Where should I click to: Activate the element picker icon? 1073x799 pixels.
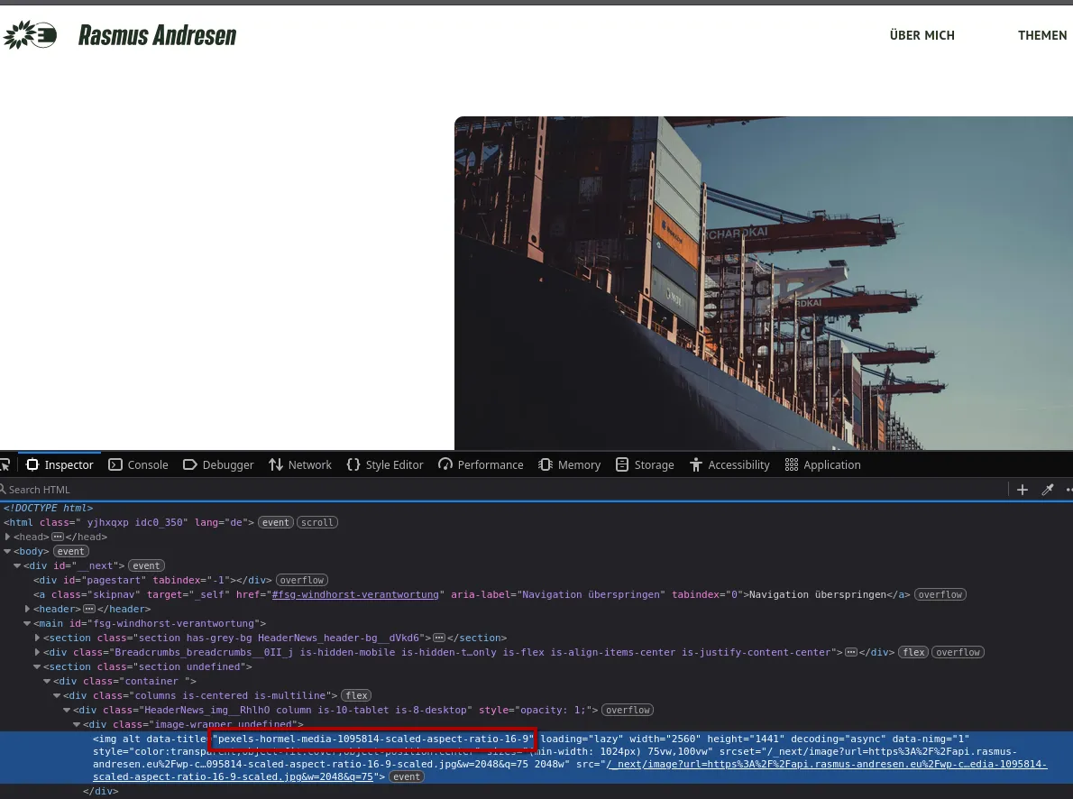click(x=5, y=465)
